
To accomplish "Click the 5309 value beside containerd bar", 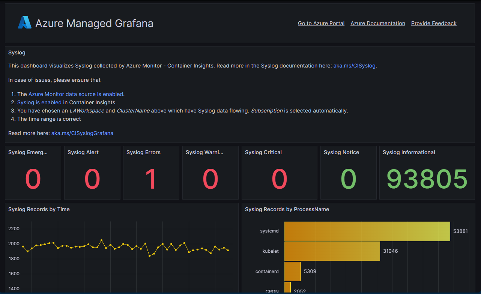I will [x=310, y=271].
